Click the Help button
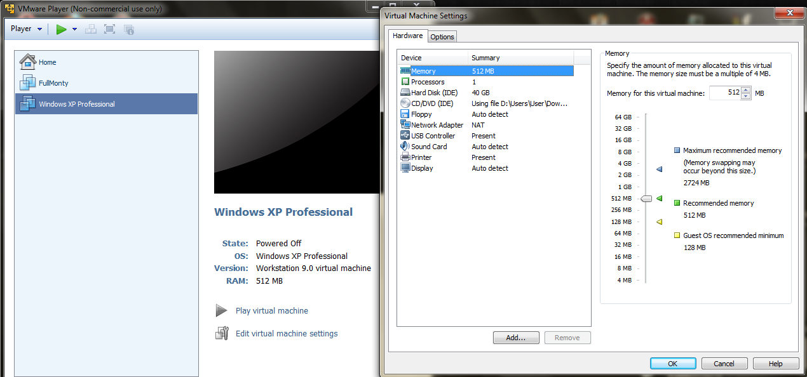The width and height of the screenshot is (807, 377). [776, 364]
